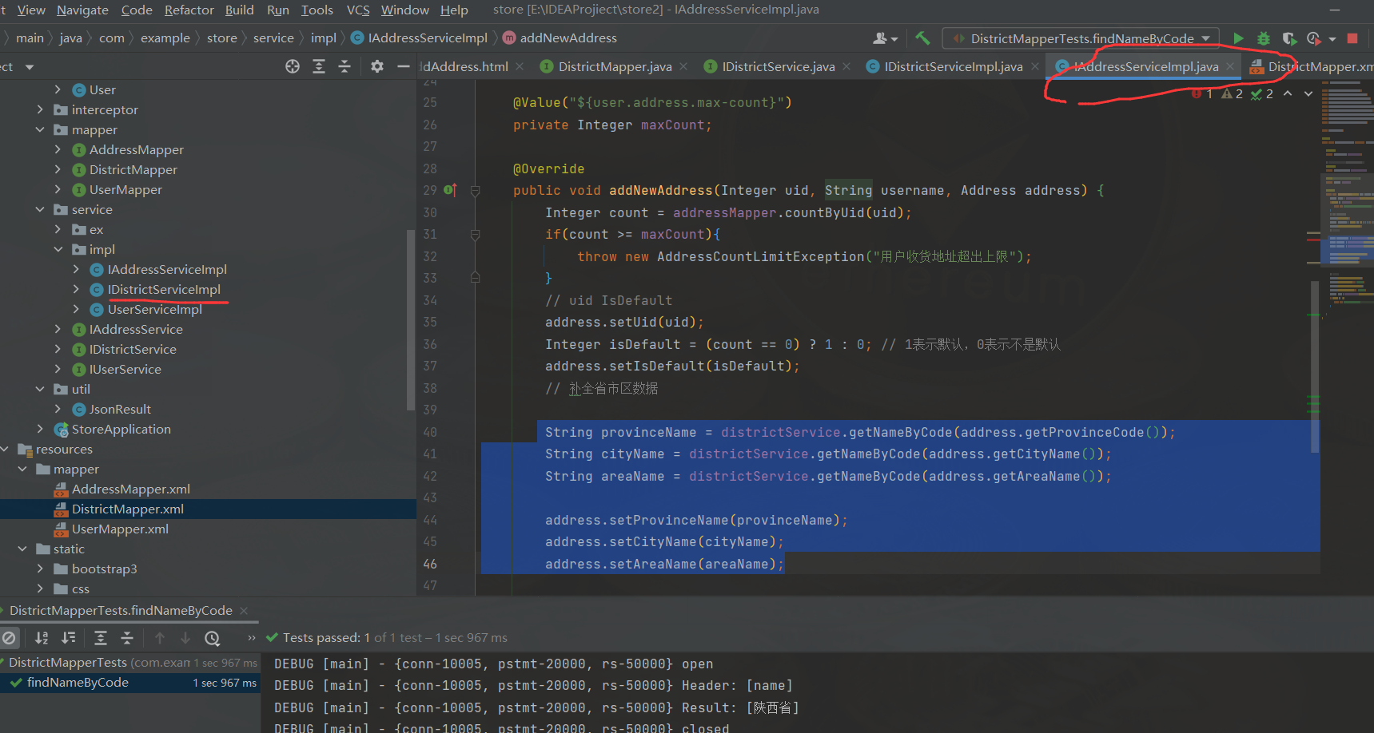Select JsonResult class in tree

point(120,409)
